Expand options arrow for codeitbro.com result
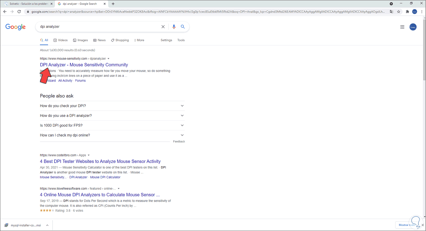Image resolution: width=426 pixels, height=231 pixels. [x=89, y=155]
